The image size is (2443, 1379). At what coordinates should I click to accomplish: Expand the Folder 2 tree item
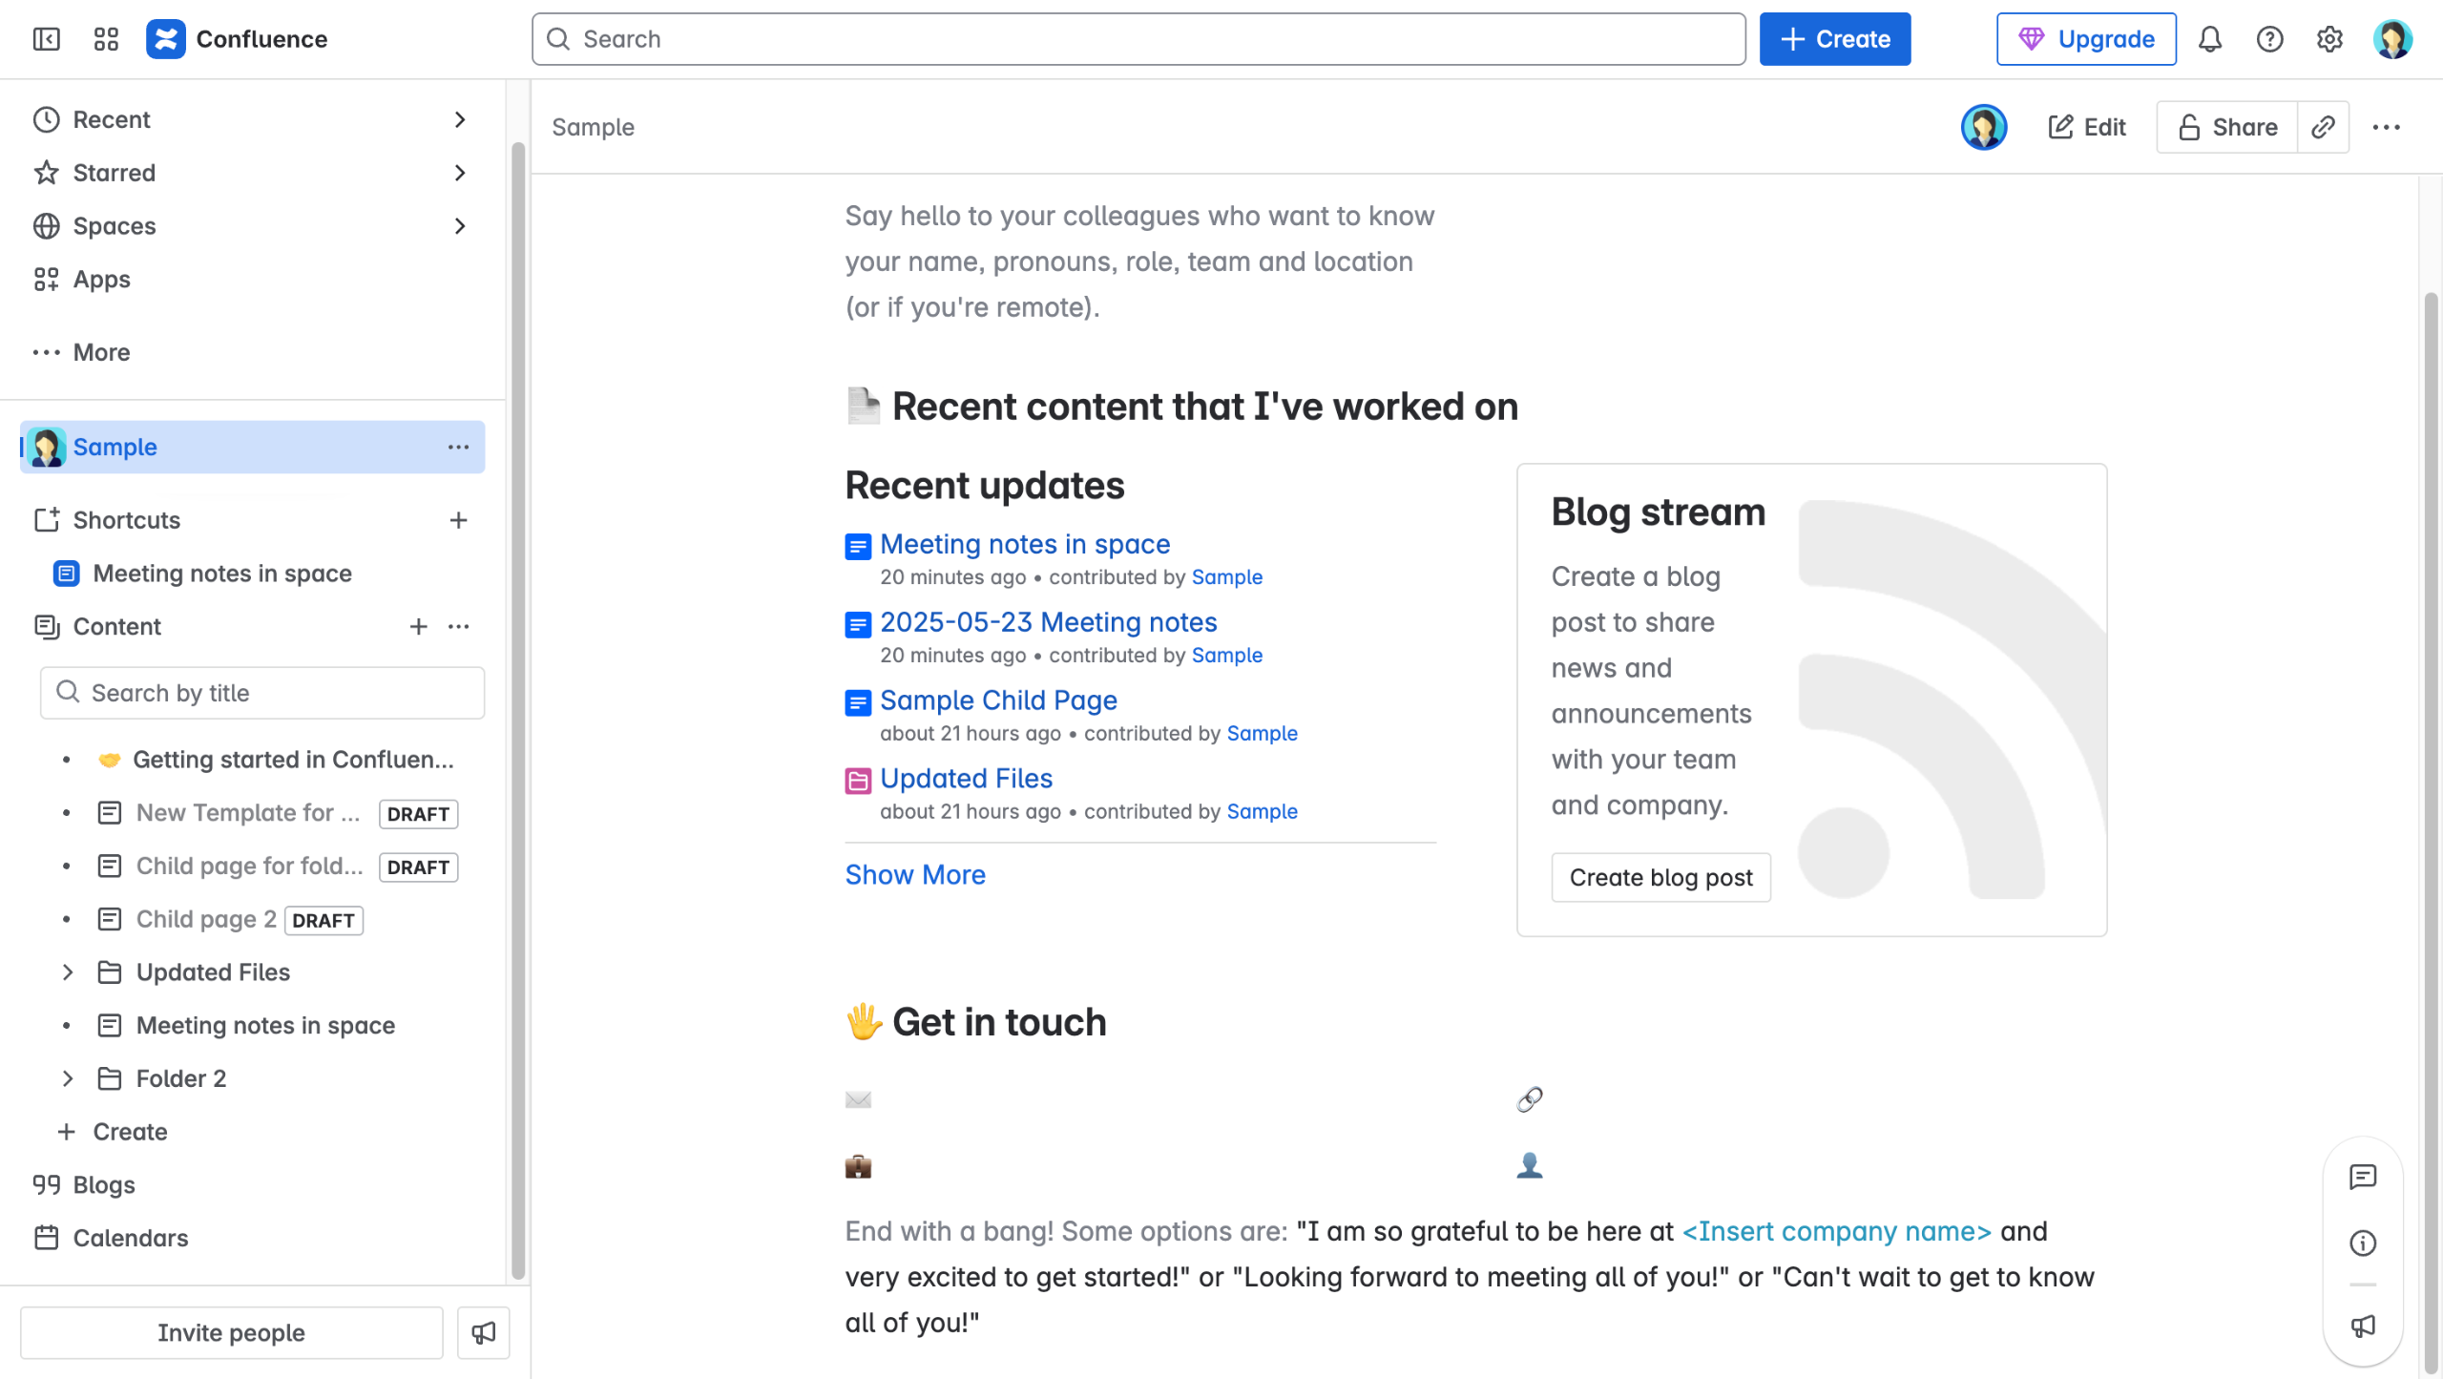pyautogui.click(x=68, y=1078)
